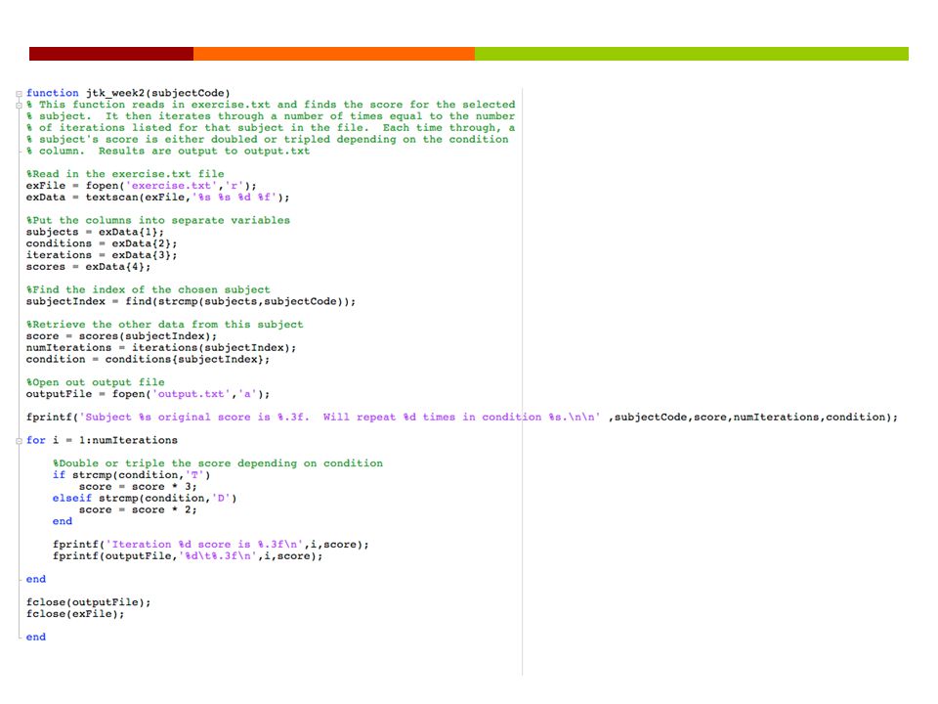This screenshot has width=938, height=704.
Task: Click the line "if strcmp(condition,'T')"
Action: click(132, 475)
